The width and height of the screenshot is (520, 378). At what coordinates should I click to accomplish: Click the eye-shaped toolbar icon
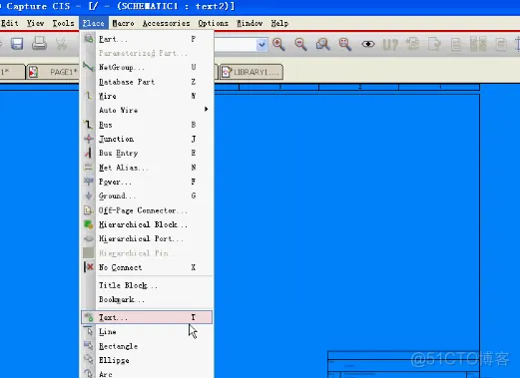[368, 44]
